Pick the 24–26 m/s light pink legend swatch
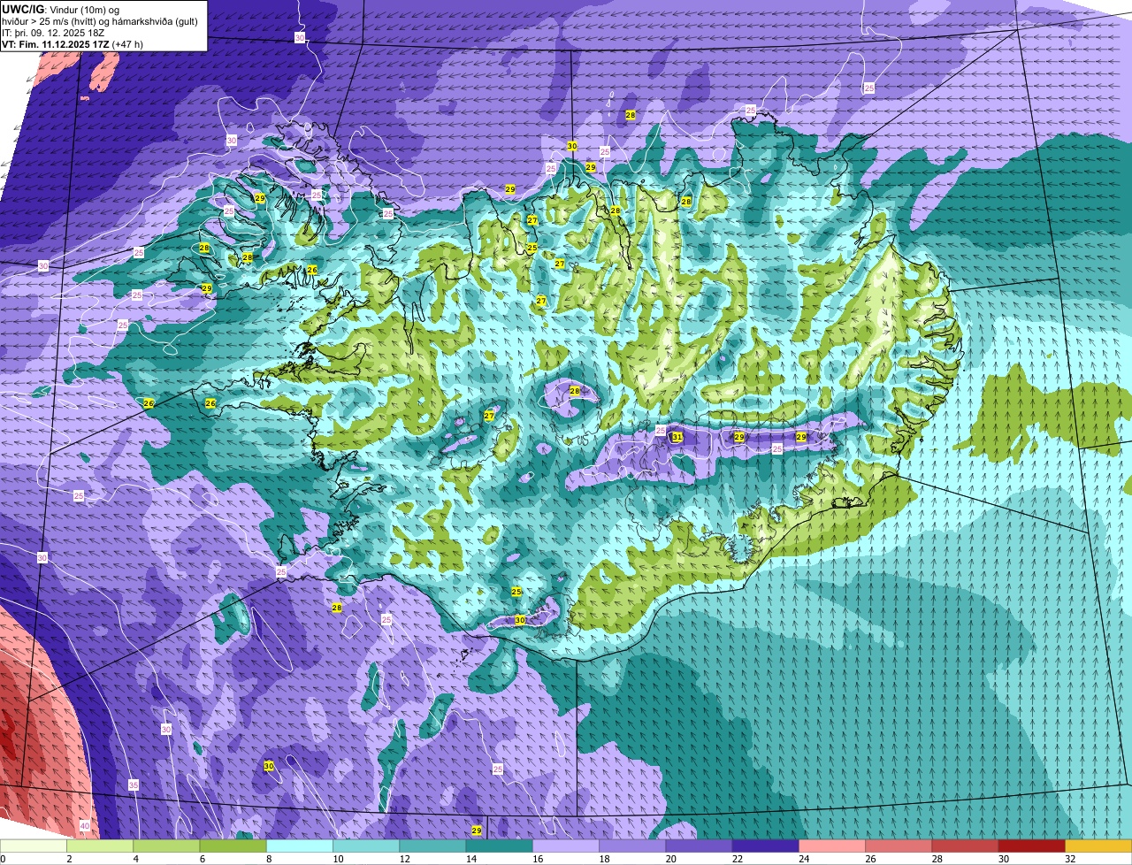This screenshot has height=865, width=1132. coord(832,846)
